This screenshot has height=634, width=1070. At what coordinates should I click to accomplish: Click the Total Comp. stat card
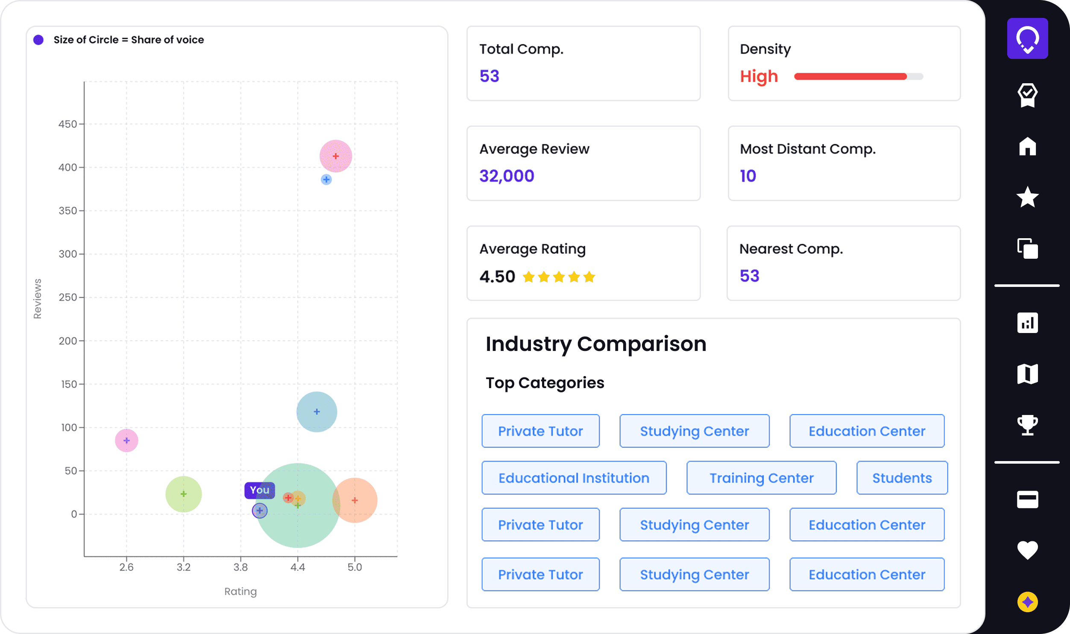click(583, 63)
